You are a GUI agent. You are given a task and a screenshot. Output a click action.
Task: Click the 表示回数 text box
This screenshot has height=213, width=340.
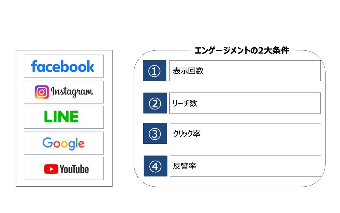(x=245, y=71)
